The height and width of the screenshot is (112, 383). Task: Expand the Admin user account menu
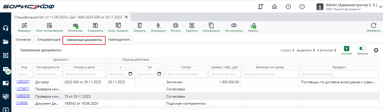(380, 7)
